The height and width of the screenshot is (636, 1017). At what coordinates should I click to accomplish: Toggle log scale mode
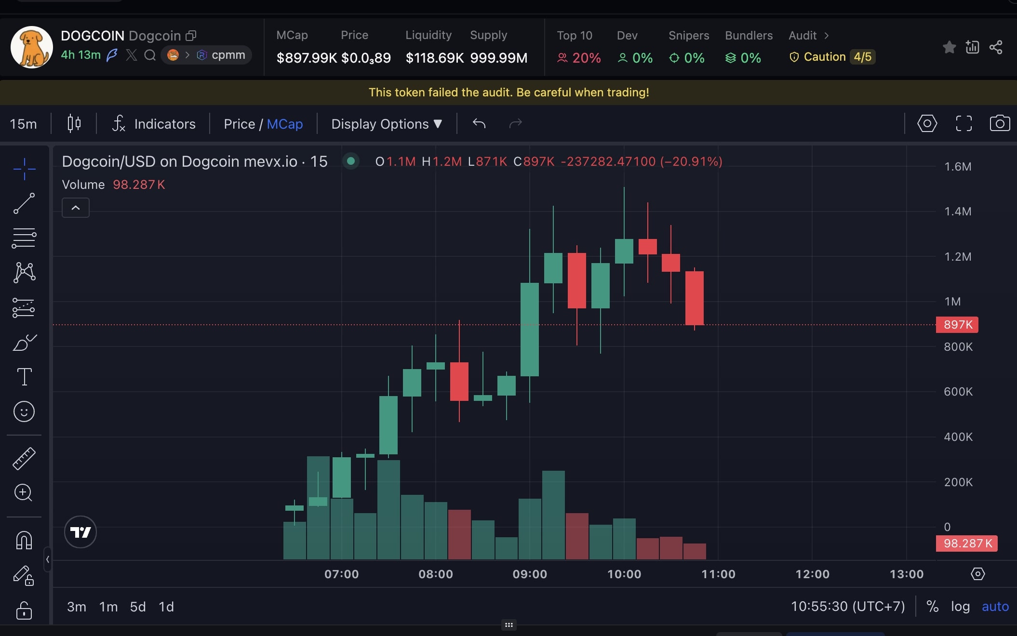(960, 606)
